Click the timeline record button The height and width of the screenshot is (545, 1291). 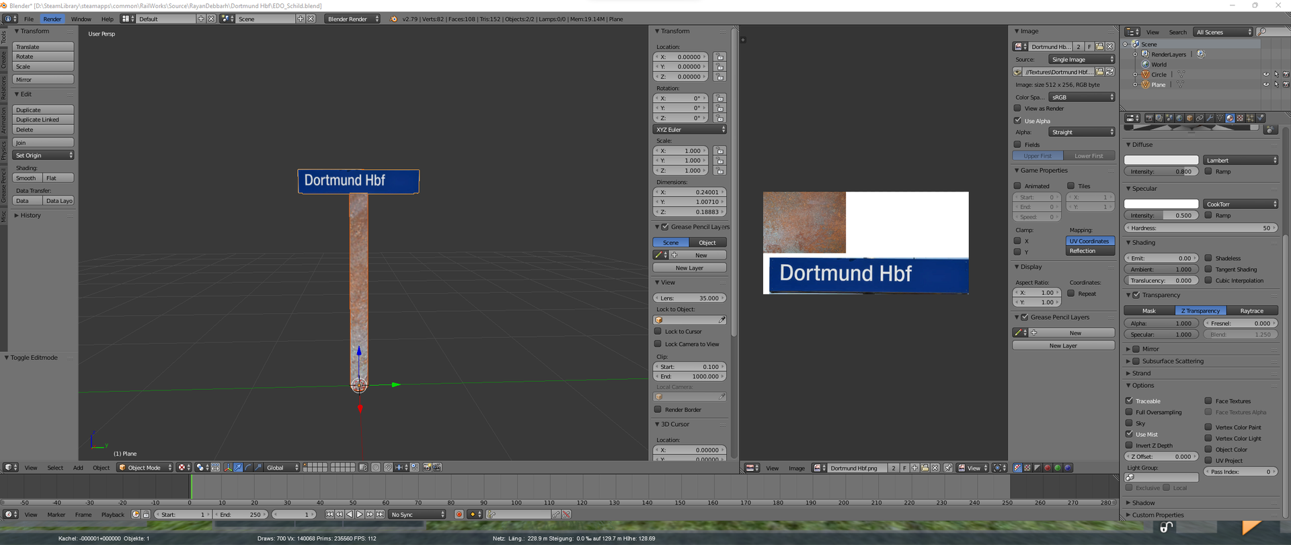[x=459, y=515]
